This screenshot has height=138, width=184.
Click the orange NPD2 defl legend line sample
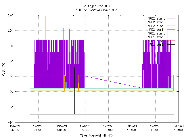coord(171,29)
